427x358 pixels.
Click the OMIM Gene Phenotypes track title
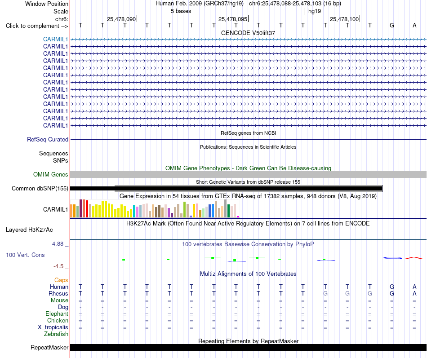[248, 168]
